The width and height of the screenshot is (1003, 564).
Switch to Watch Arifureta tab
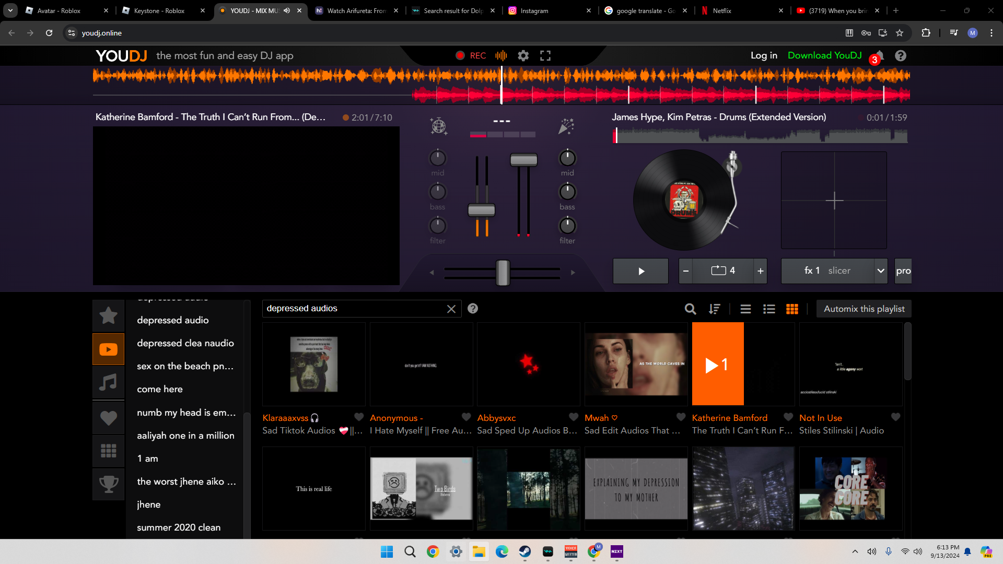click(357, 10)
